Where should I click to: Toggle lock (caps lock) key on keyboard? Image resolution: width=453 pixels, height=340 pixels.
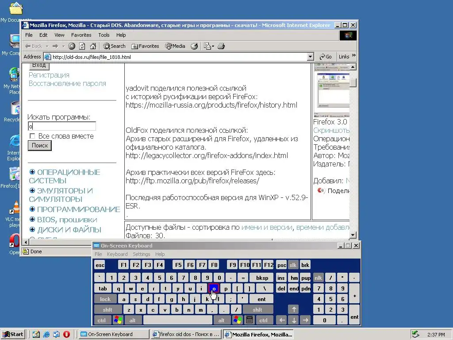tap(105, 299)
